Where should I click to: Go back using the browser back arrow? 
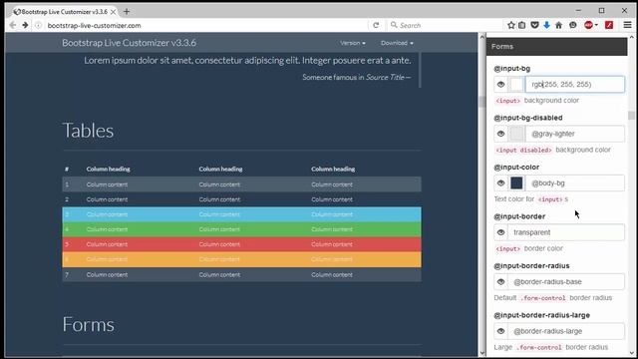click(x=13, y=25)
